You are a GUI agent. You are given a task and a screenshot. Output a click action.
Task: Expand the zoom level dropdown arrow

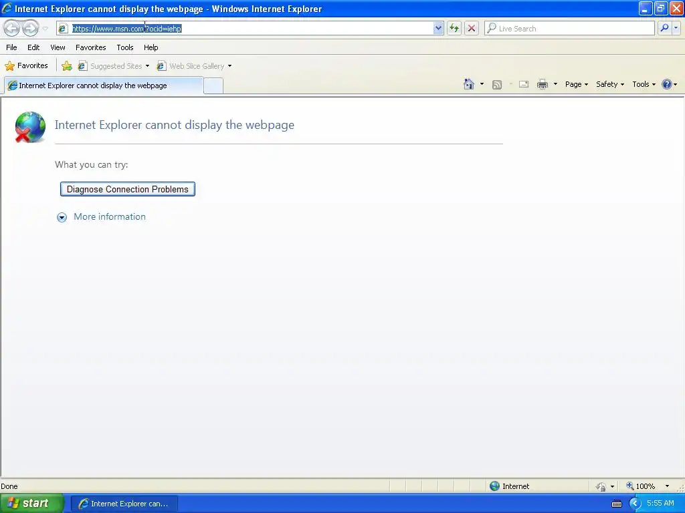point(667,486)
